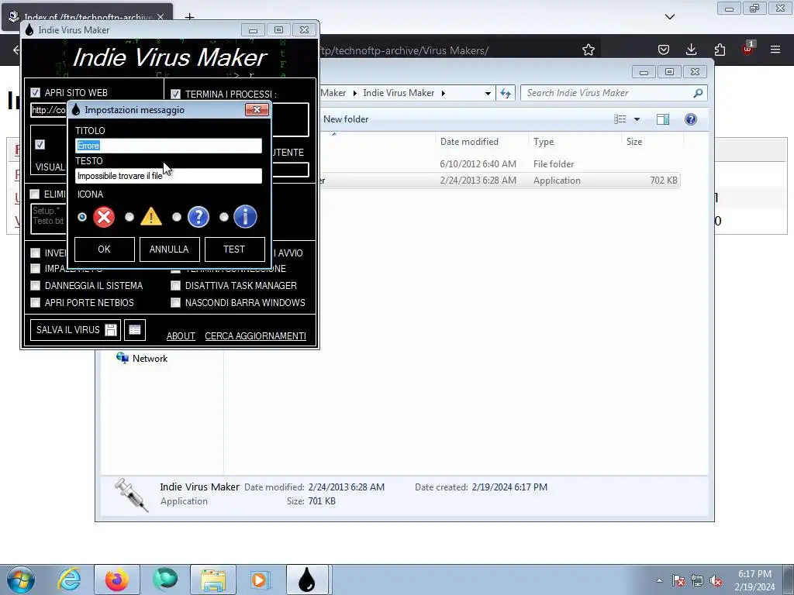Open Windows Media Player from taskbar
Image resolution: width=794 pixels, height=595 pixels.
(260, 580)
